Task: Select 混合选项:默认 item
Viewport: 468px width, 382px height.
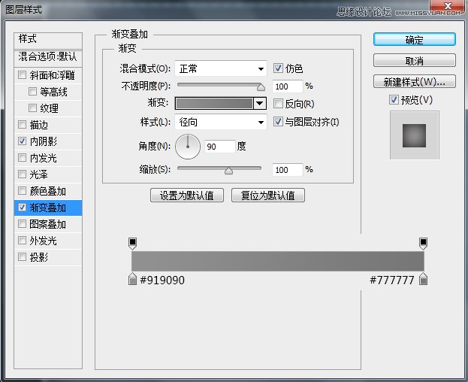Action: pos(48,57)
